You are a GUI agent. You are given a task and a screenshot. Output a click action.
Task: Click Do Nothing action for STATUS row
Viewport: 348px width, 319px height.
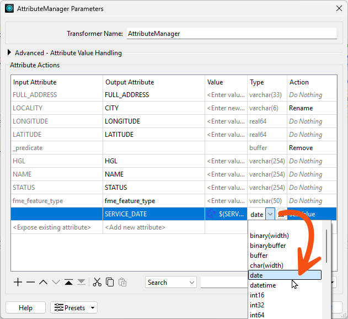[x=312, y=188]
